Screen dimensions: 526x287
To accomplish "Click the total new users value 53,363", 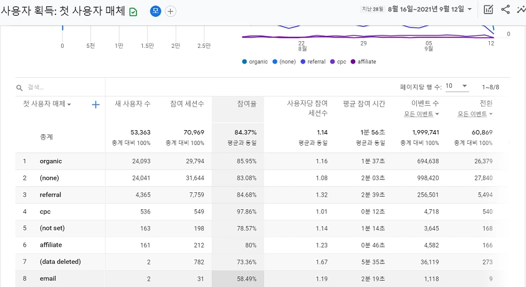I will coord(140,133).
